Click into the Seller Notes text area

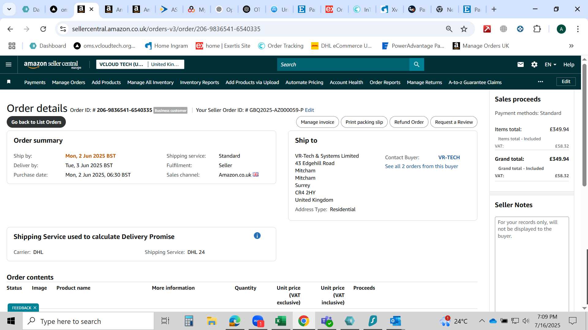(x=532, y=264)
